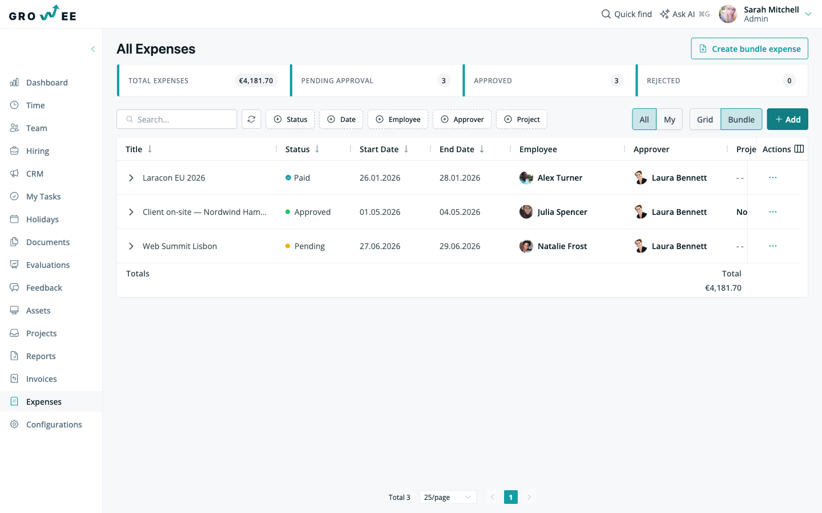Viewport: 822px width, 513px height.
Task: Open column settings icon beside Actions
Action: [x=799, y=149]
